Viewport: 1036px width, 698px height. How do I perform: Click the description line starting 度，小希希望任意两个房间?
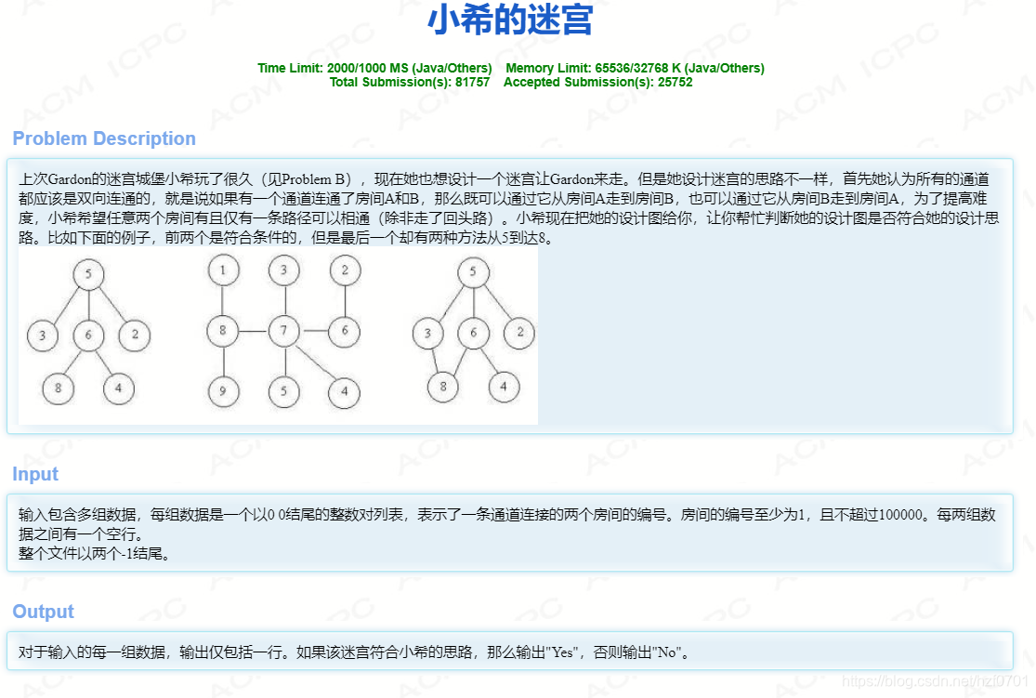[509, 218]
